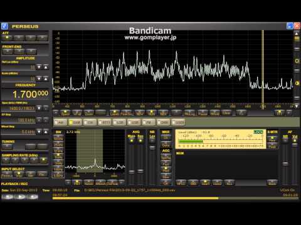301x225 pixels.
Task: Decrease Ref Lev with its down arrow
Action: point(39,67)
